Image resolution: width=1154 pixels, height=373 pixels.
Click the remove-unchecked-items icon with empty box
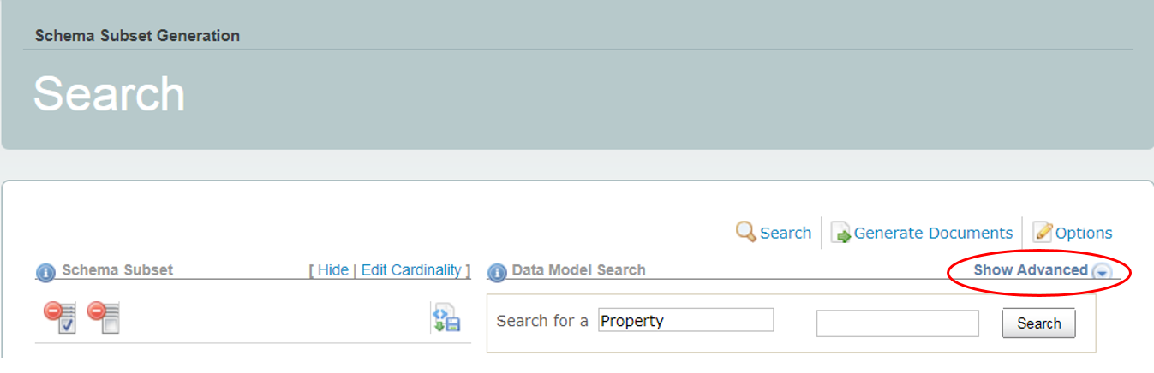pos(104,317)
